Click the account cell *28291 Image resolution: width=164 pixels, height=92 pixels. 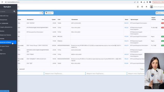coord(59,63)
